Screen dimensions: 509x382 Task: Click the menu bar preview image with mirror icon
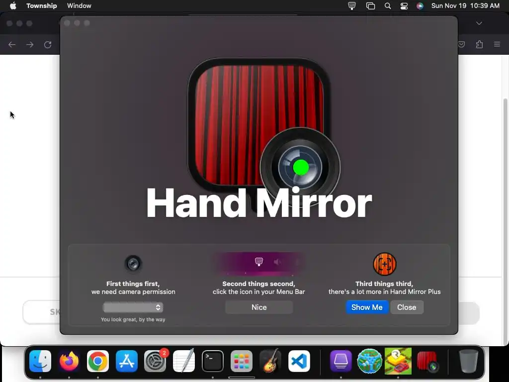[258, 263]
